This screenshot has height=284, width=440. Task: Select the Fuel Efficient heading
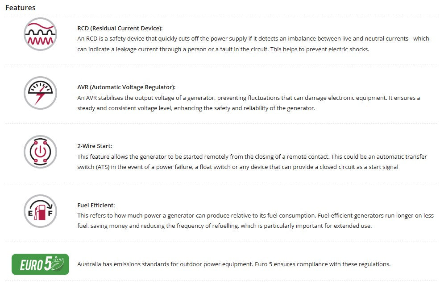[96, 205]
